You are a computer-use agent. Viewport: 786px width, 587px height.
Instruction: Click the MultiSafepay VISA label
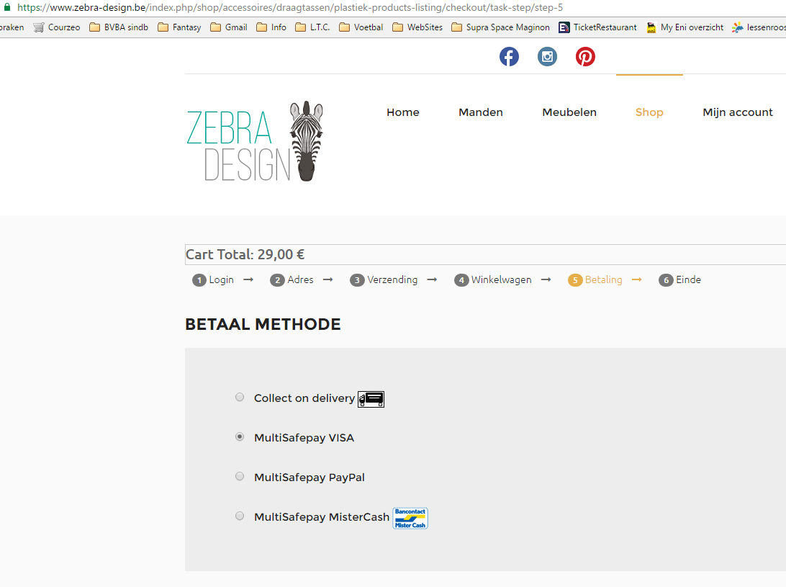click(304, 437)
